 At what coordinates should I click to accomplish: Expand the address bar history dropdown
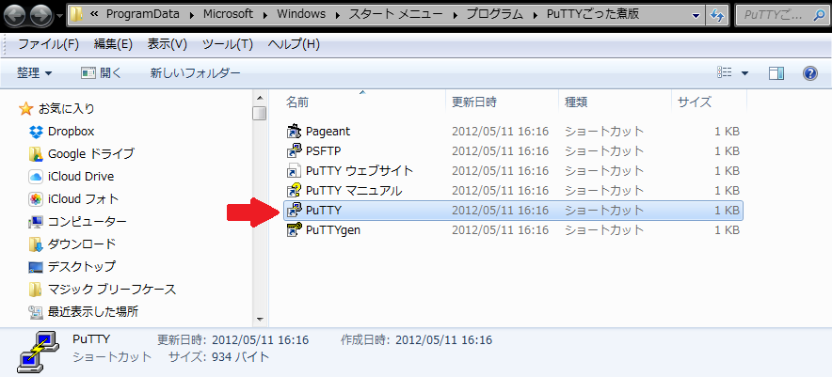(x=696, y=16)
